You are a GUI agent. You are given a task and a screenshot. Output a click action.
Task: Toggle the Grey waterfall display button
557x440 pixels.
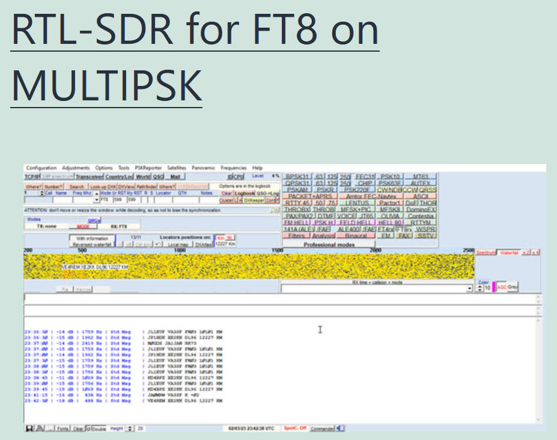[513, 287]
